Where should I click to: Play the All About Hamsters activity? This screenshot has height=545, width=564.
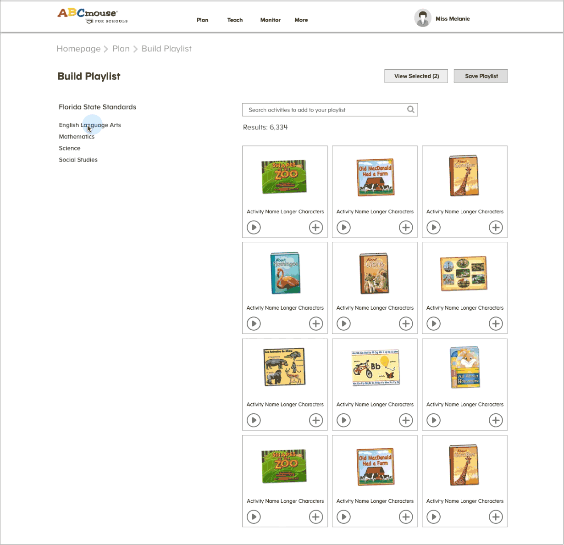pyautogui.click(x=433, y=420)
